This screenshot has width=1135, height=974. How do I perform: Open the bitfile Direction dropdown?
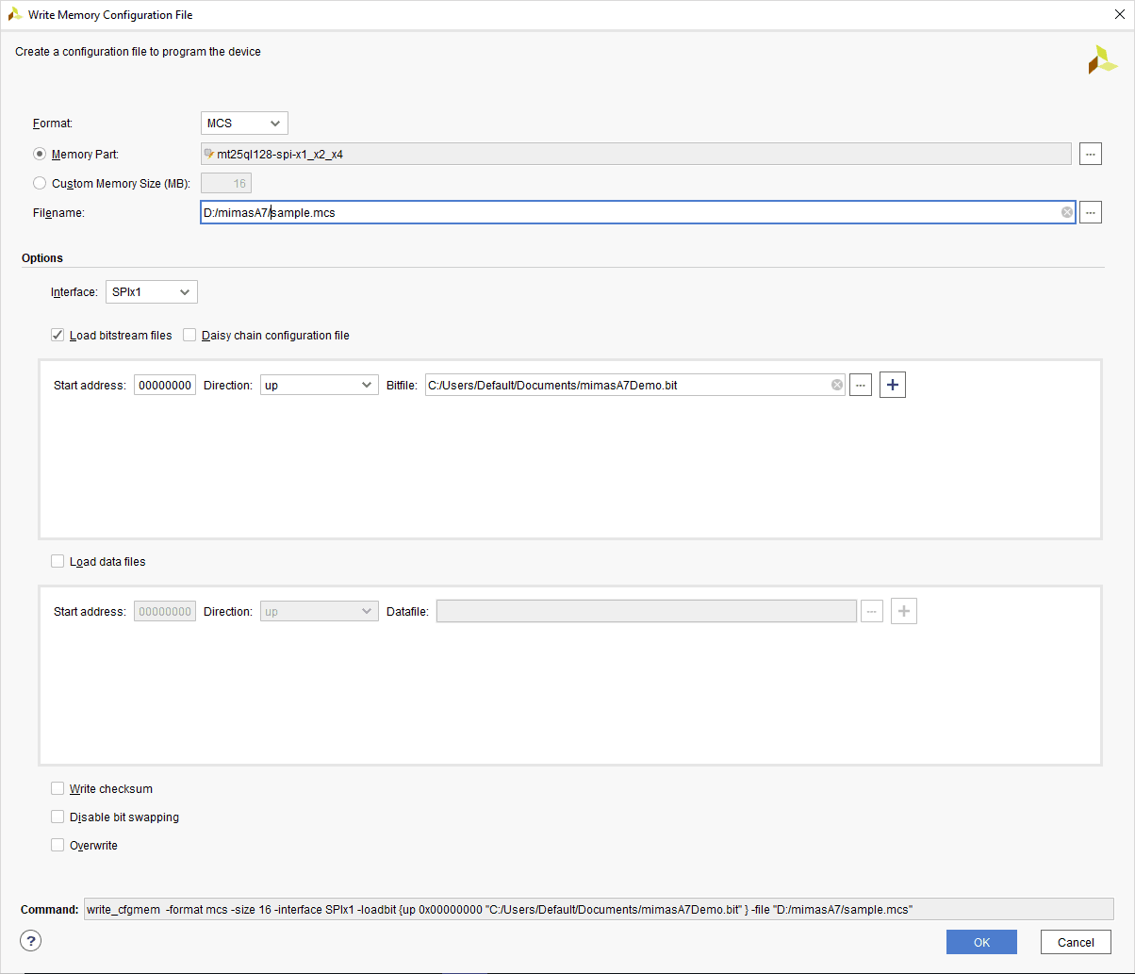(319, 385)
